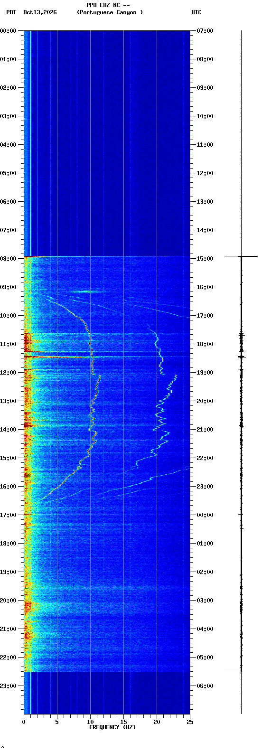Click the 07:00 UTC time label
This screenshot has height=752, width=262.
(x=205, y=31)
